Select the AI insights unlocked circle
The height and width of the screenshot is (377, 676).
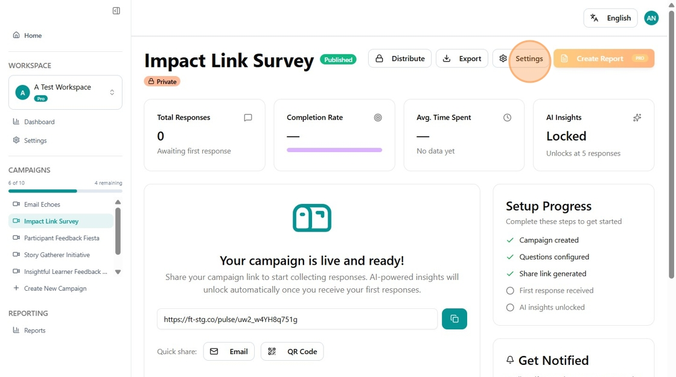510,308
